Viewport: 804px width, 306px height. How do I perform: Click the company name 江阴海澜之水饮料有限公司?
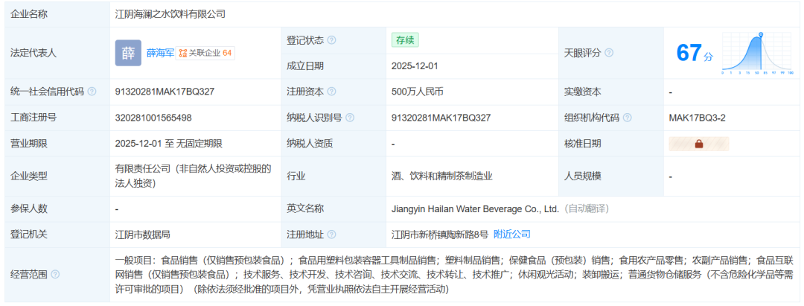tap(170, 14)
